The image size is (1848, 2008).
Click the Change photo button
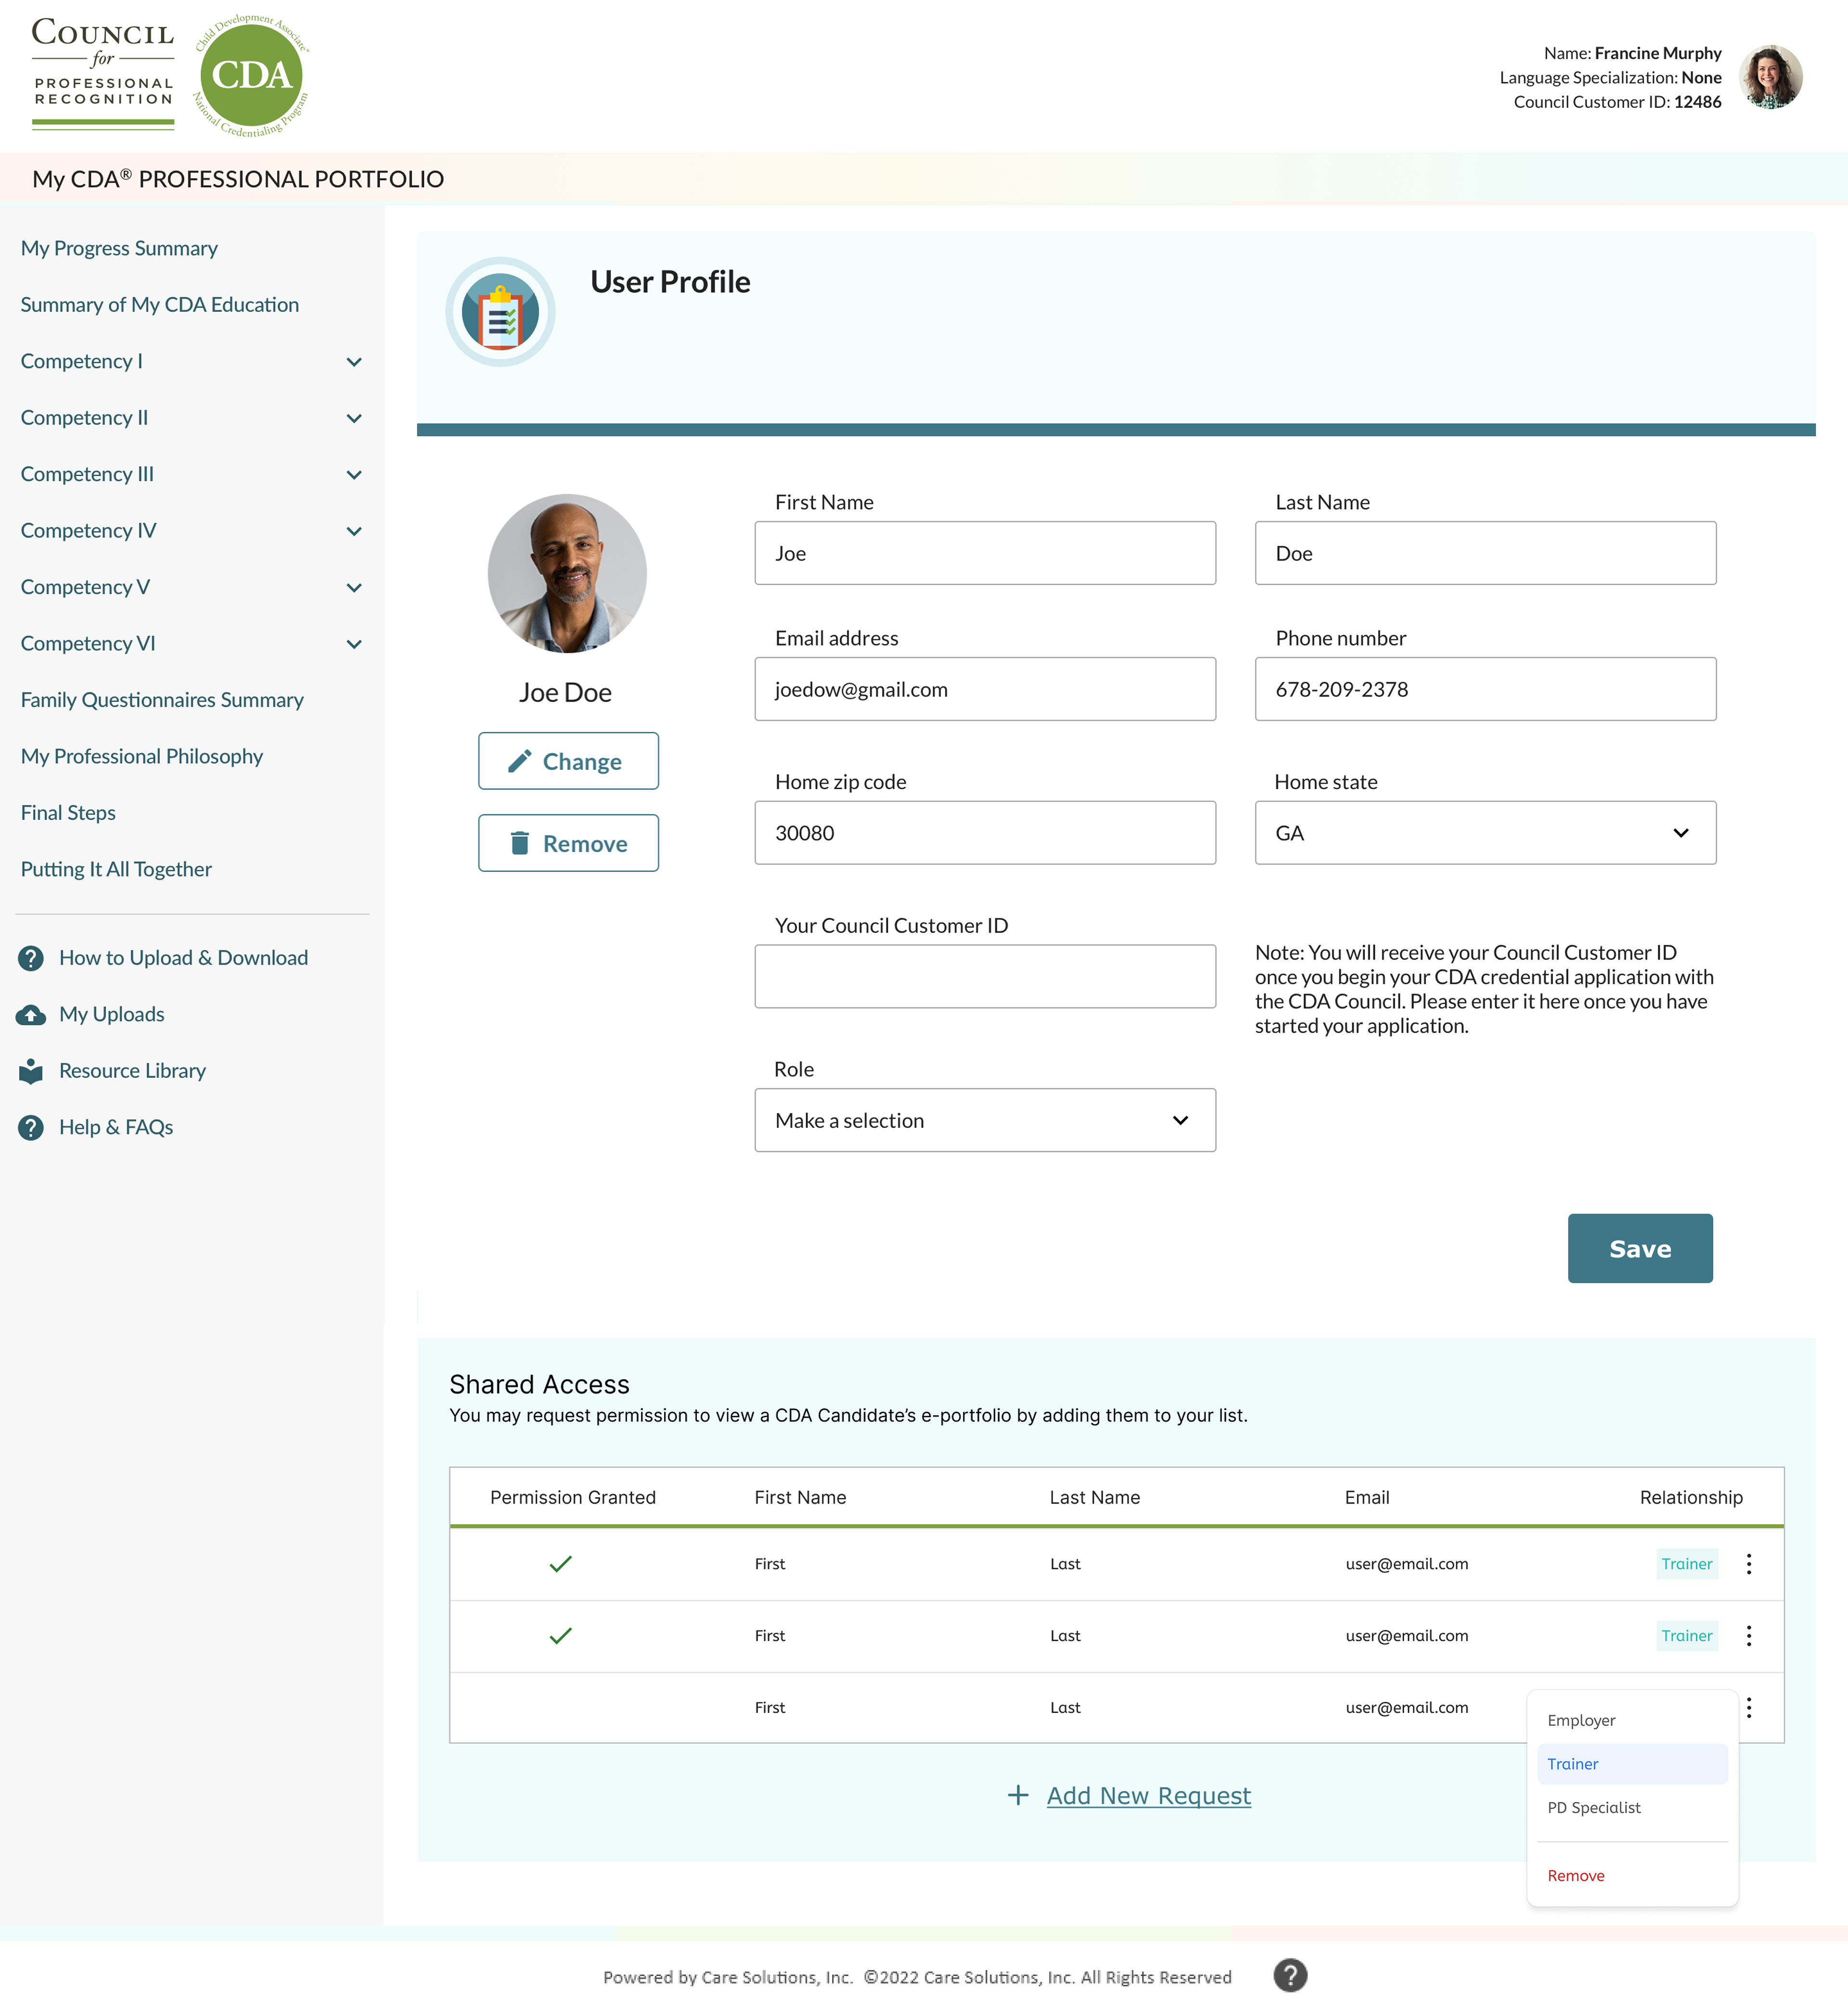coord(568,761)
